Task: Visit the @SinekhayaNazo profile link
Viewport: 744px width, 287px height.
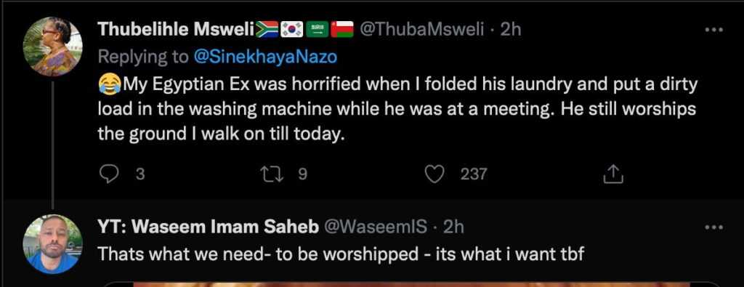Action: (264, 57)
